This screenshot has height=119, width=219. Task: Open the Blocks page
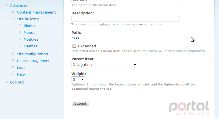click(29, 26)
